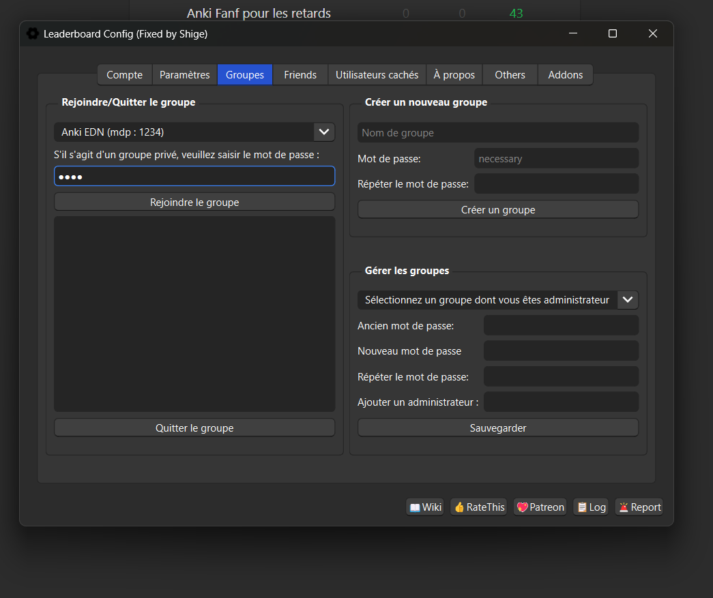Image resolution: width=713 pixels, height=598 pixels.
Task: Click the Report siren button
Action: click(x=639, y=507)
